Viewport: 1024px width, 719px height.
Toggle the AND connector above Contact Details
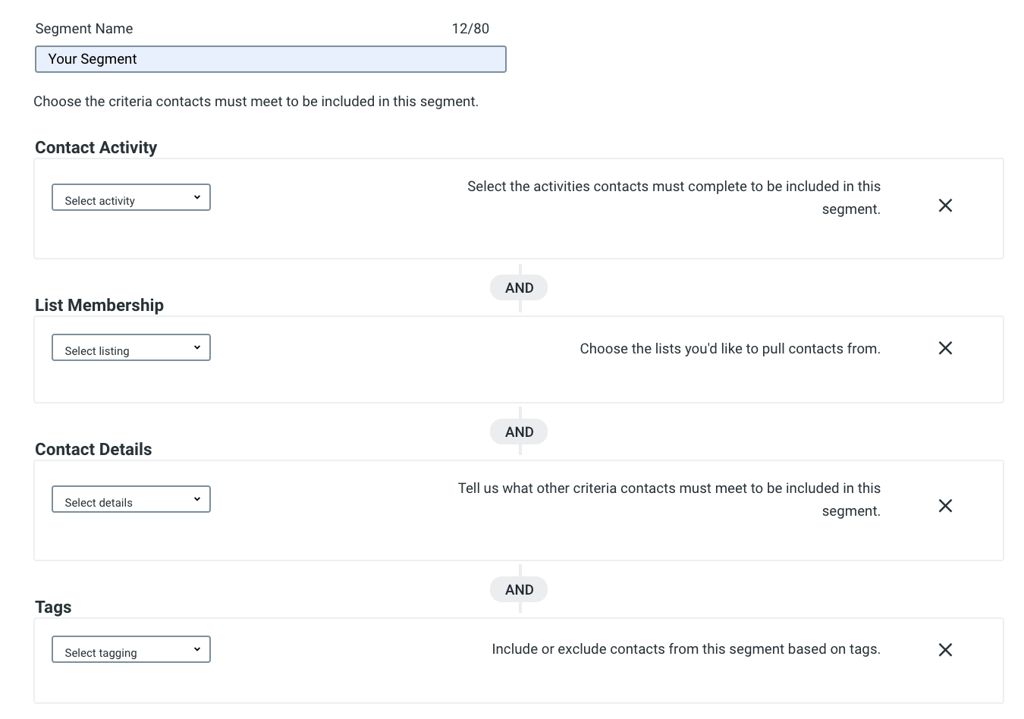click(x=519, y=432)
